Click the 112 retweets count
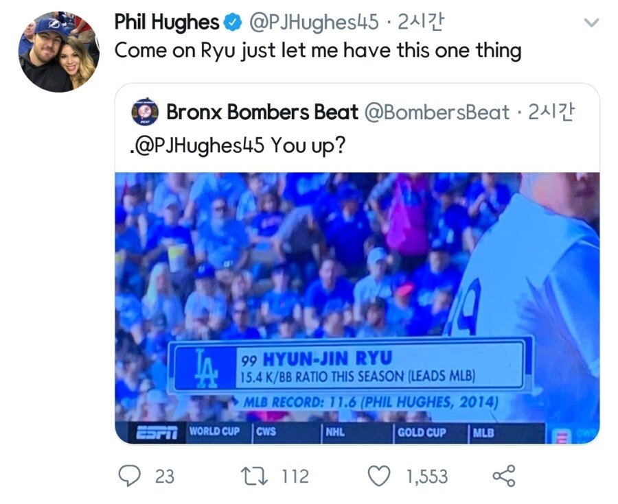This screenshot has width=618, height=504. pos(295,476)
